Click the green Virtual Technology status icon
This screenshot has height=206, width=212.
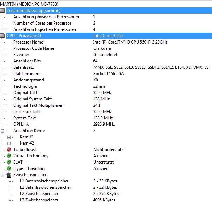pos(9,156)
